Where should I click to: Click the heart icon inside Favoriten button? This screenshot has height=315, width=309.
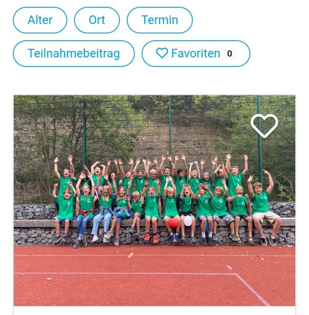click(x=162, y=53)
